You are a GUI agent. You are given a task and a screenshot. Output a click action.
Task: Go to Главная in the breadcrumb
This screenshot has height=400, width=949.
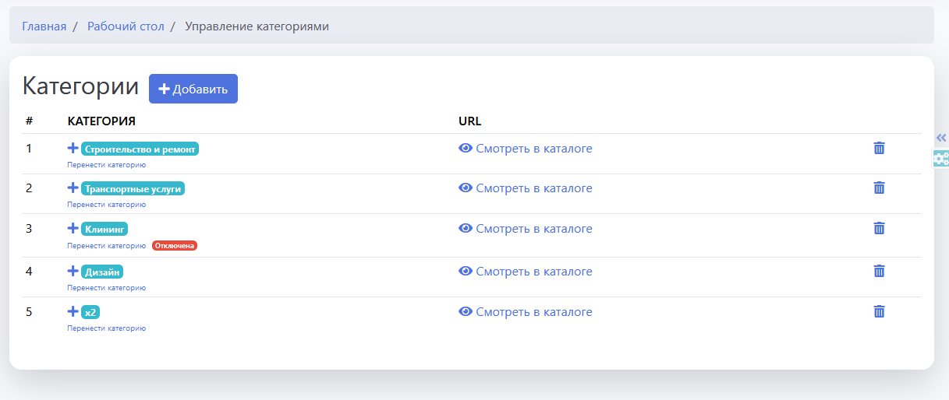pos(44,26)
